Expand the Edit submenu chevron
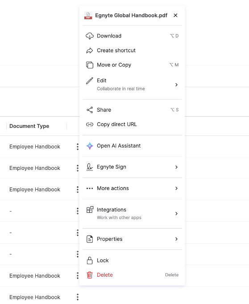Viewport: 249px width, 304px height. tap(176, 85)
